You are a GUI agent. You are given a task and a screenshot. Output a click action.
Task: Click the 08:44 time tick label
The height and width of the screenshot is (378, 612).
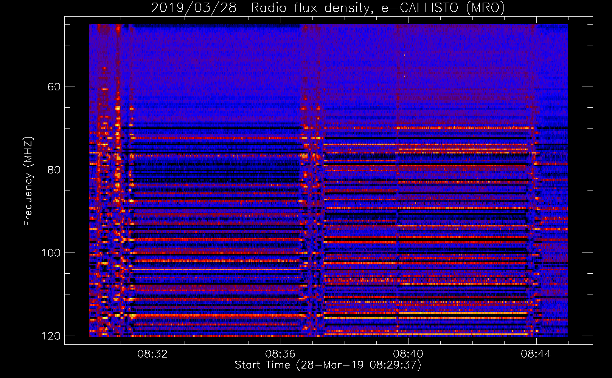[536, 354]
